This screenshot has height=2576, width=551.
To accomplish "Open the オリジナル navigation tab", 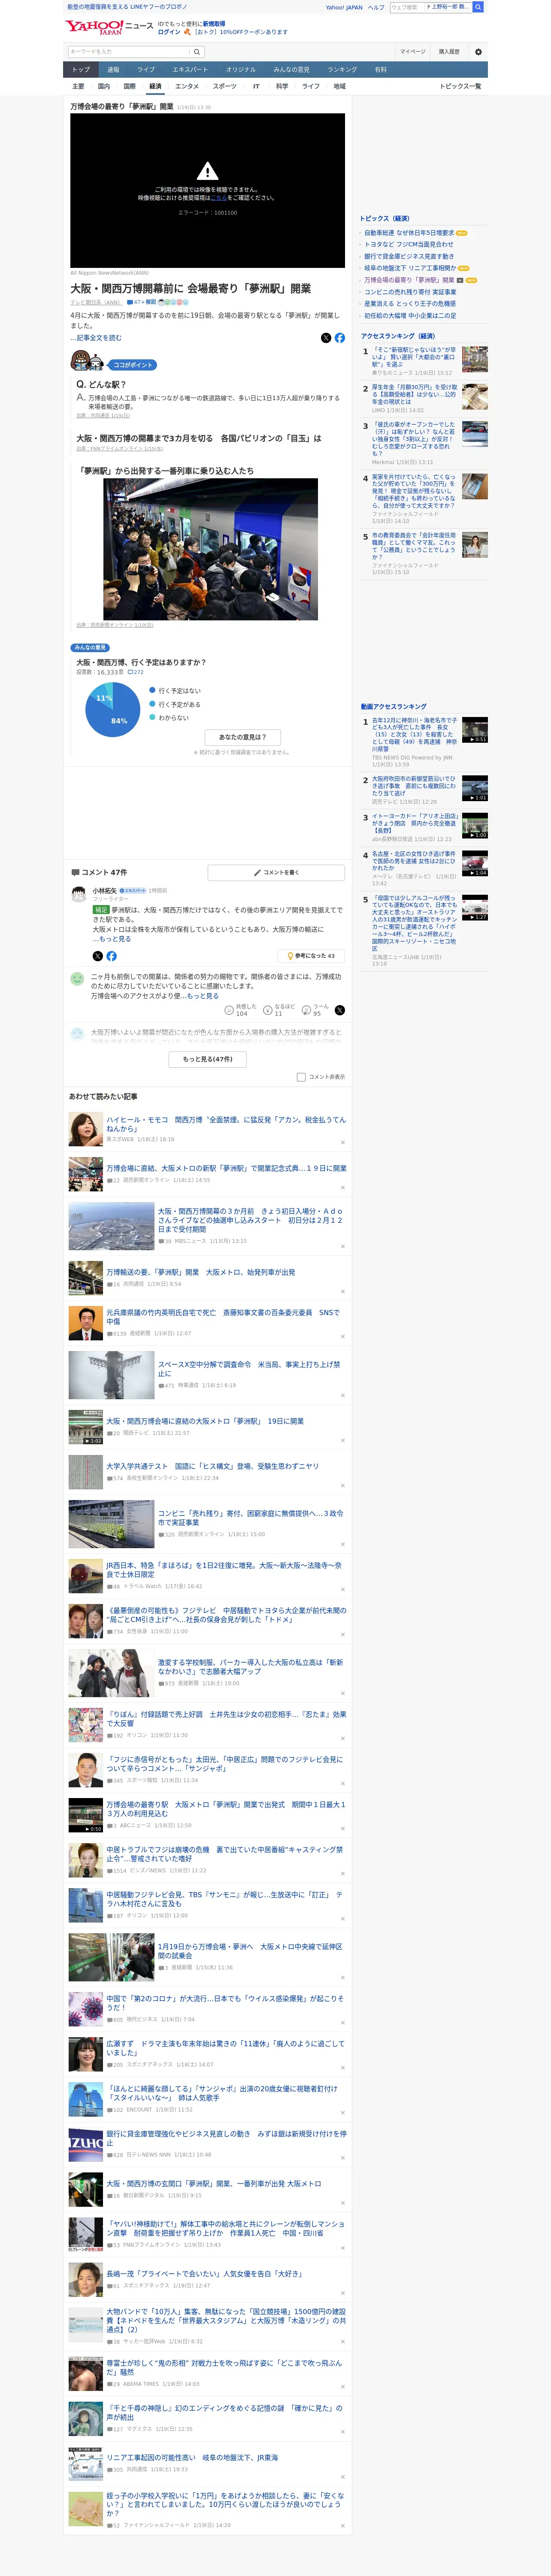I will [241, 70].
